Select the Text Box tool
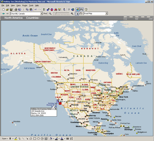The width and height of the screenshot is (154, 141). pos(46,139)
